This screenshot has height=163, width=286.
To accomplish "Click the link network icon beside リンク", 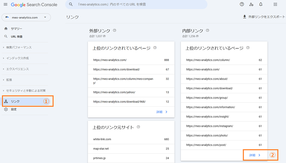I will pyautogui.click(x=6, y=101).
